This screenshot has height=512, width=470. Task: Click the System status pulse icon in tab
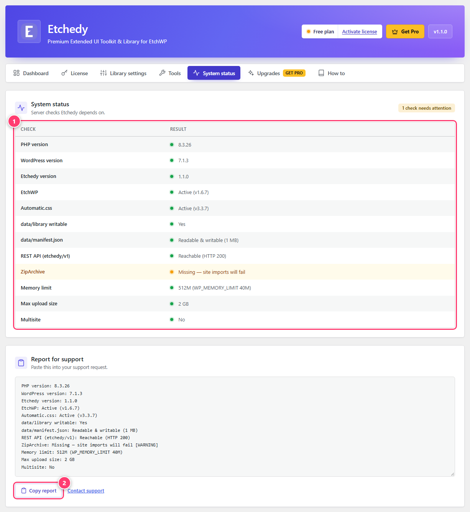pyautogui.click(x=196, y=73)
